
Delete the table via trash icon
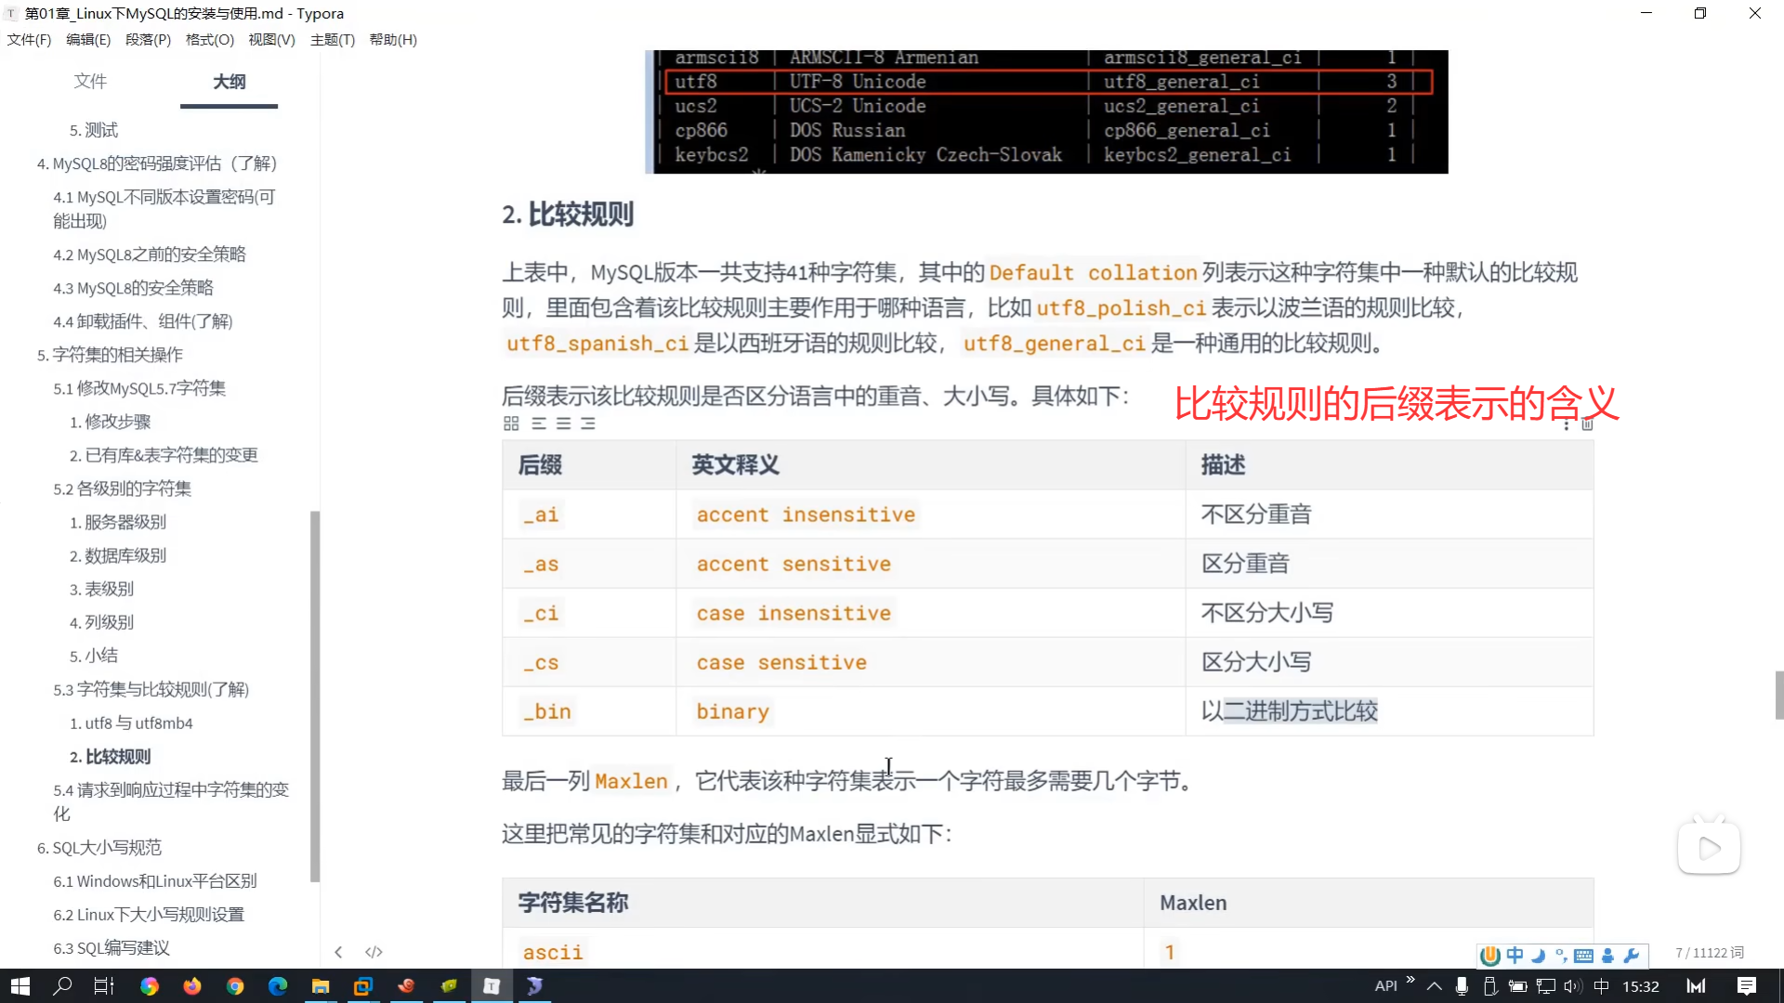click(1587, 424)
